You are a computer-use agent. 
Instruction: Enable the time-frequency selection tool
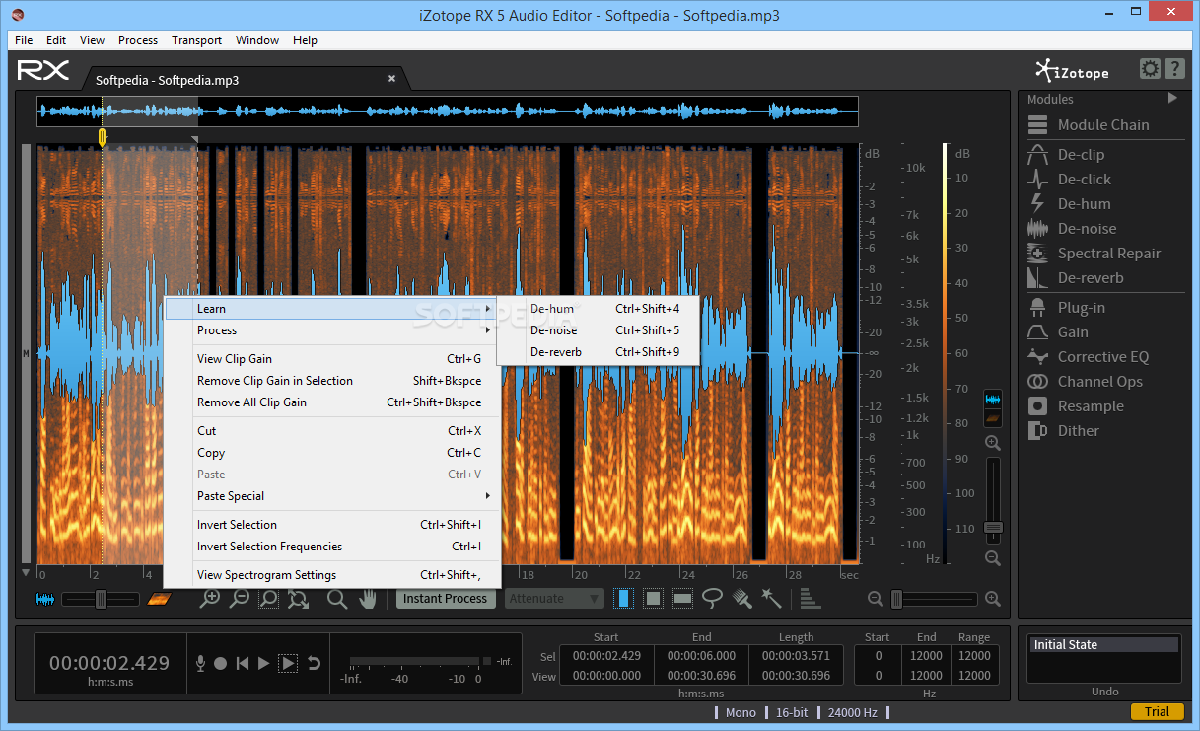653,598
